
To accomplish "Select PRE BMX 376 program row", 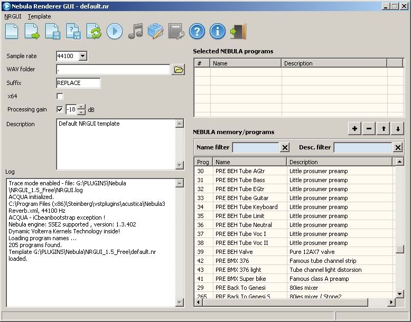I will [294, 261].
